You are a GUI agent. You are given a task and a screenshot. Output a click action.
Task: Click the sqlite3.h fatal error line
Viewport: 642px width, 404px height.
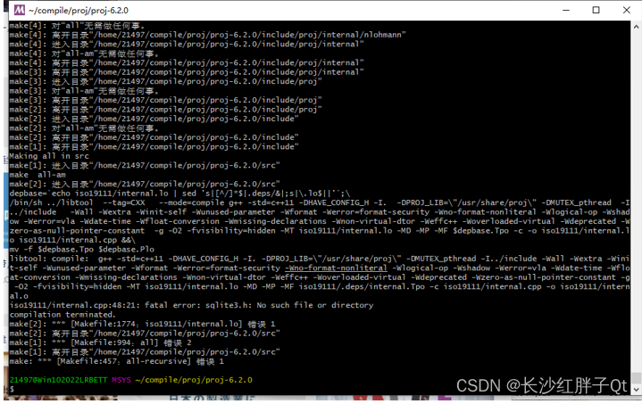pyautogui.click(x=191, y=305)
